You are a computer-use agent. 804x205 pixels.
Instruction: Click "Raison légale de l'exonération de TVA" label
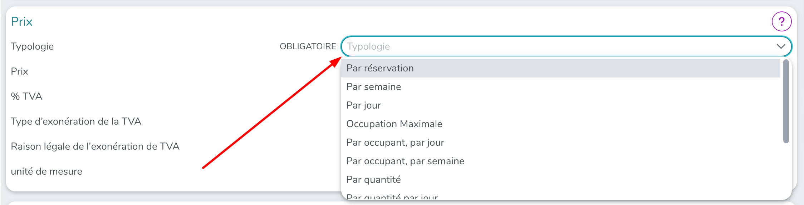click(95, 146)
